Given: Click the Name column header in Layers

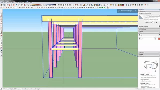Looking at the screenshot, I should (140, 37).
